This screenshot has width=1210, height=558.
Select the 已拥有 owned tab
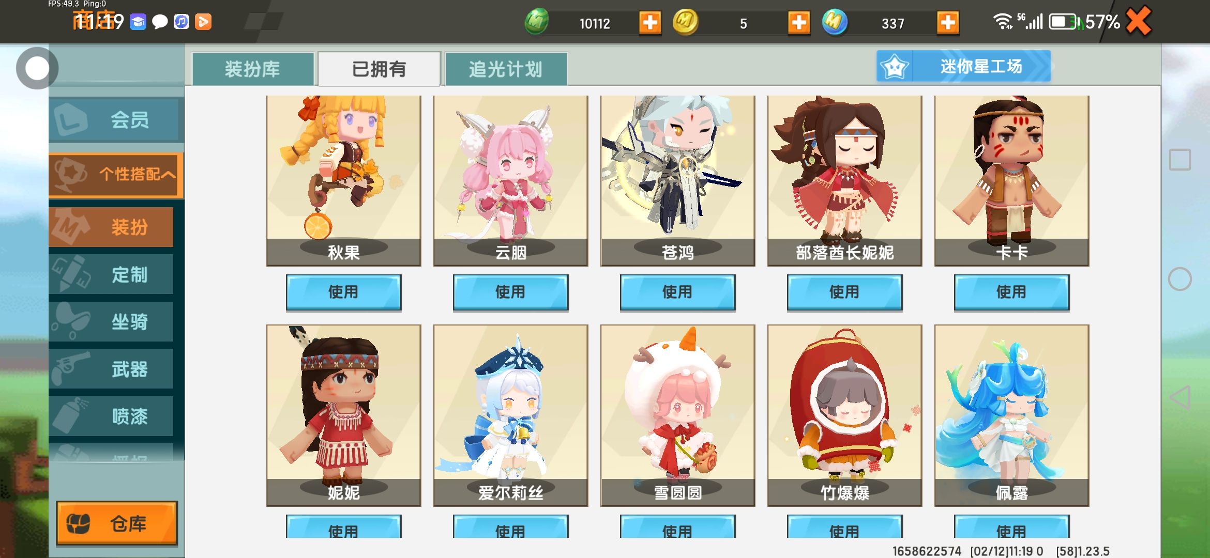point(379,69)
